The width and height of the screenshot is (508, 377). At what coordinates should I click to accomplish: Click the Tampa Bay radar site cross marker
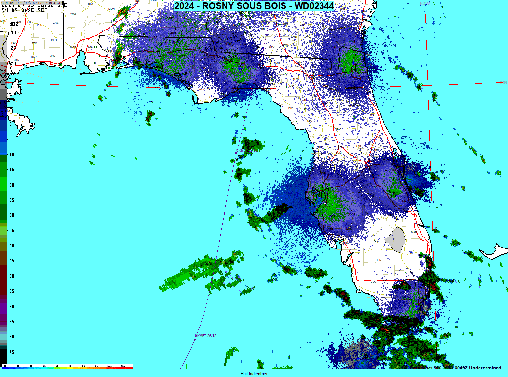click(325, 203)
